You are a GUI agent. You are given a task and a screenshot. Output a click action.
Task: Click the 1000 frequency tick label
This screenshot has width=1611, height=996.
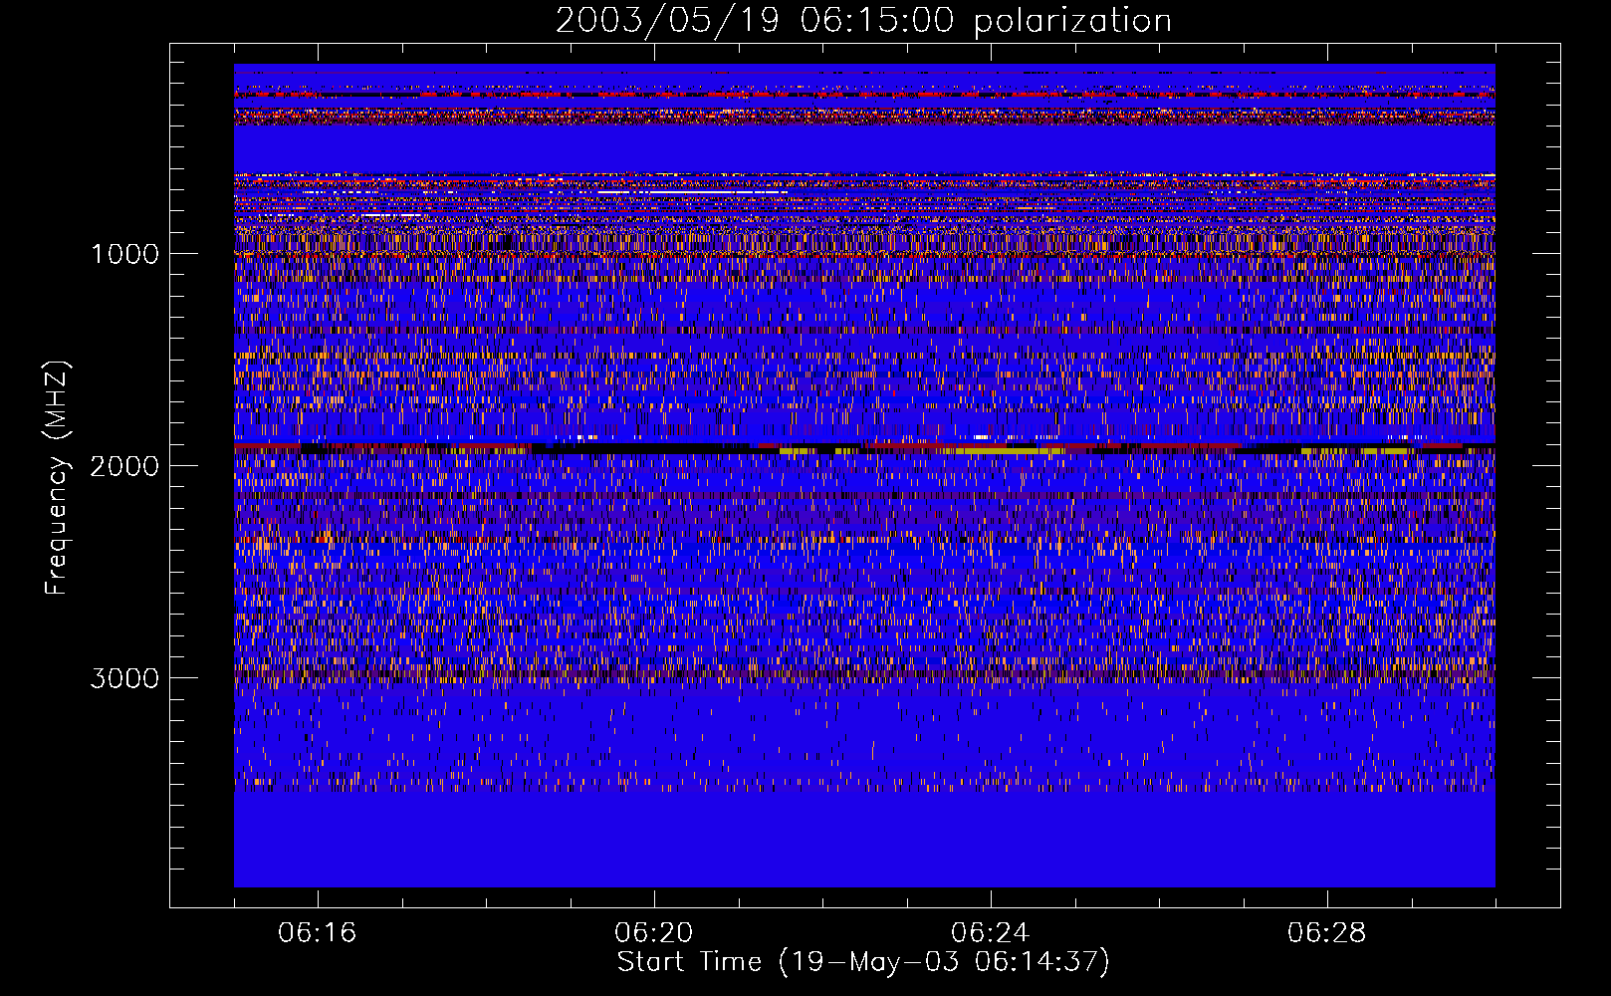(x=124, y=254)
